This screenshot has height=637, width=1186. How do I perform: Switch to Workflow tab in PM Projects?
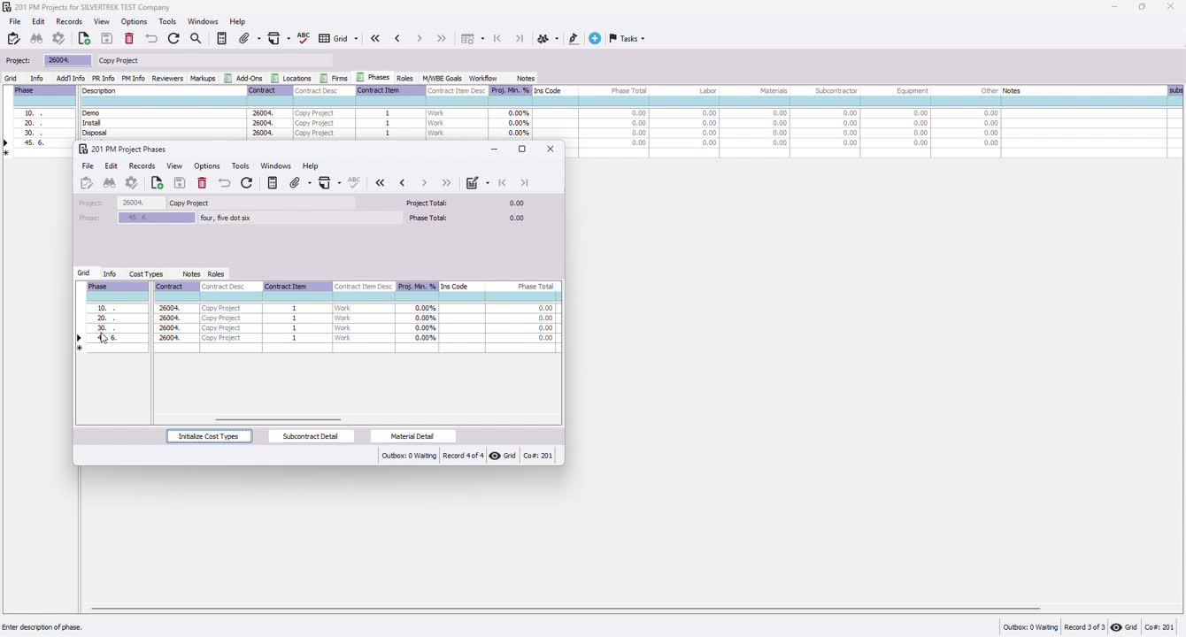pos(482,79)
